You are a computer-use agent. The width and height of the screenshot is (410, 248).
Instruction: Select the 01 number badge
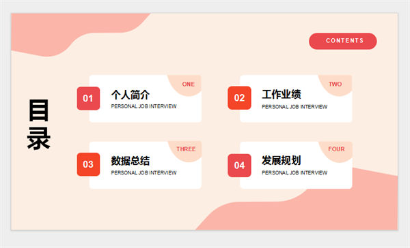click(x=88, y=98)
